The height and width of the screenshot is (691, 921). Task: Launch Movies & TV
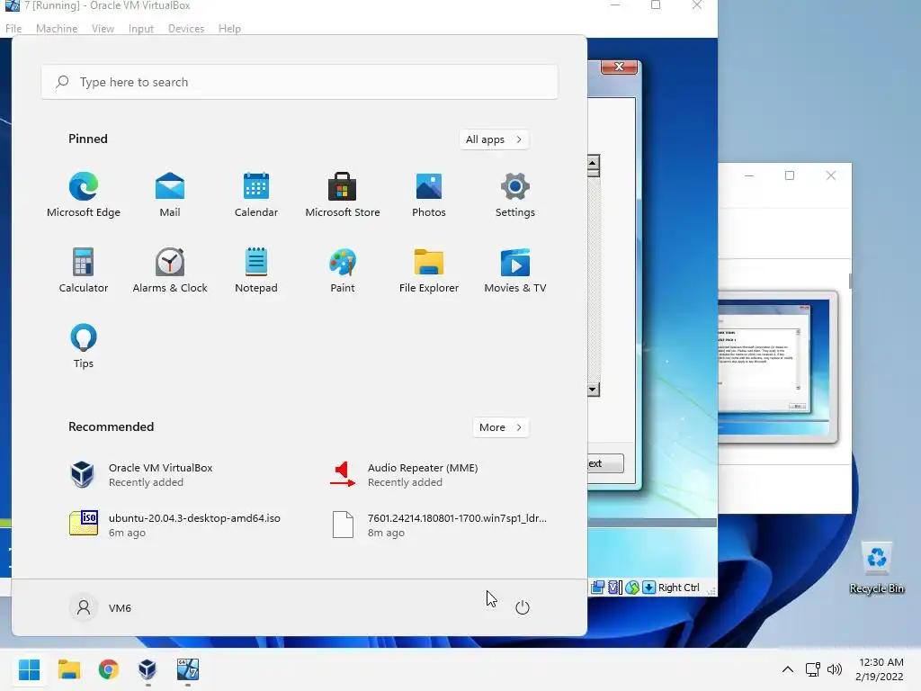click(x=515, y=270)
